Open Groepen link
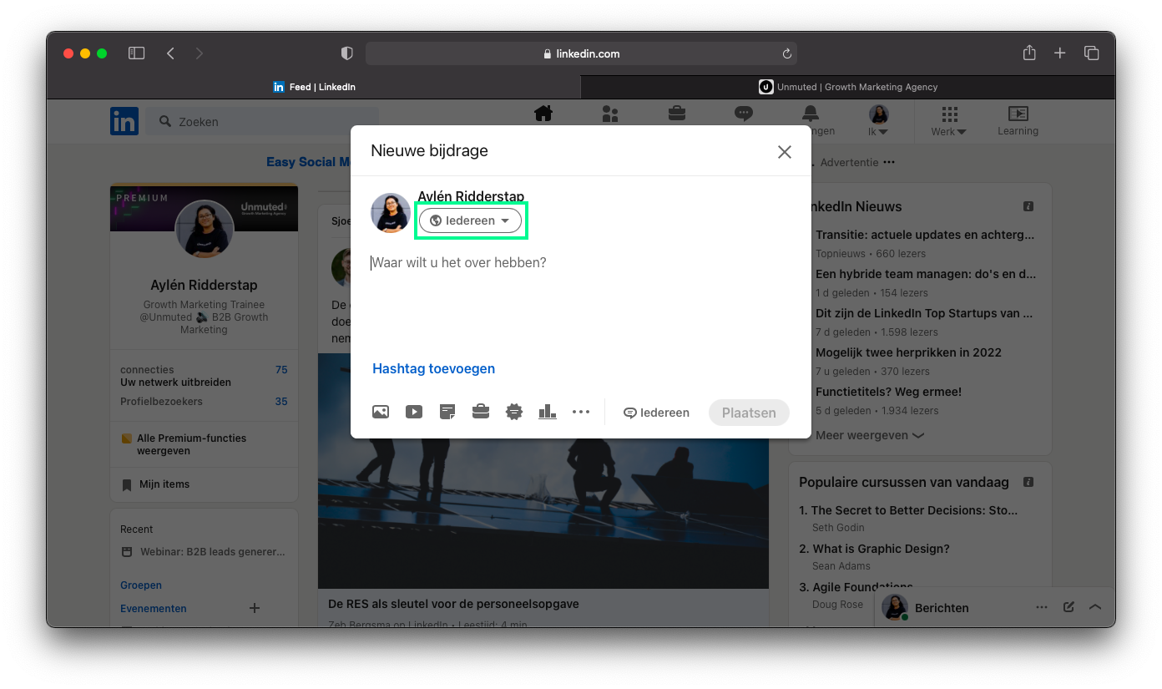Viewport: 1162px width, 689px height. (141, 585)
